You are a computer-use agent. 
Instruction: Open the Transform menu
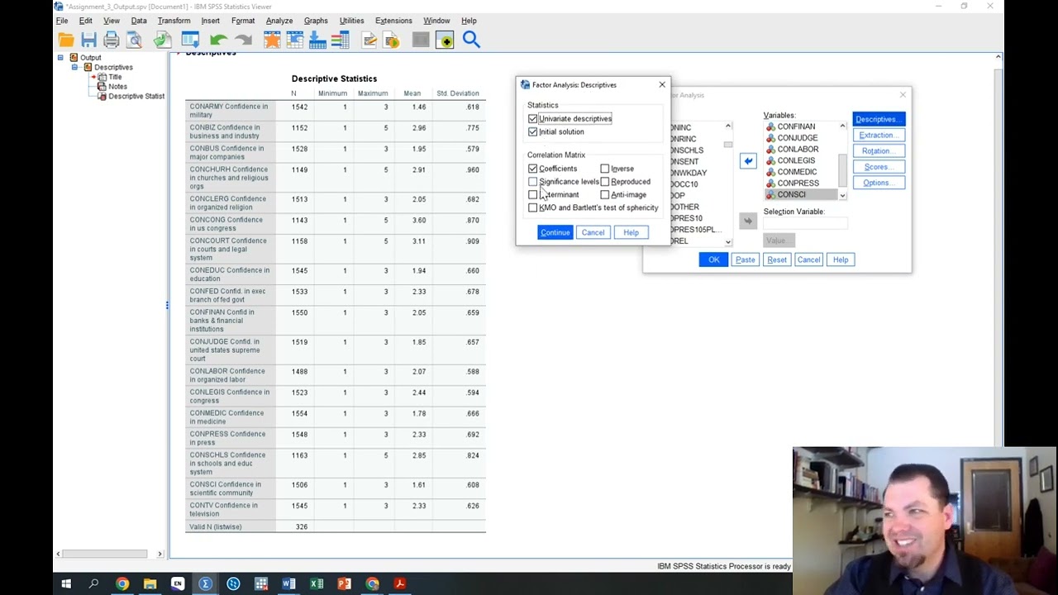click(x=174, y=21)
